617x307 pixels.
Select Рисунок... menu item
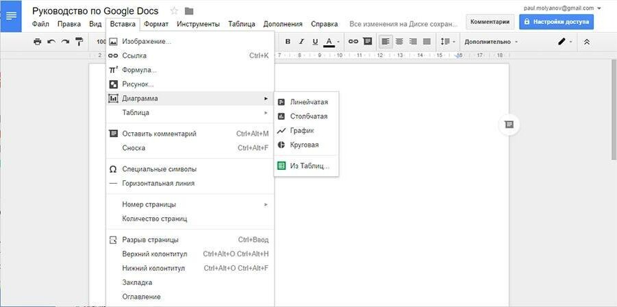click(x=190, y=84)
